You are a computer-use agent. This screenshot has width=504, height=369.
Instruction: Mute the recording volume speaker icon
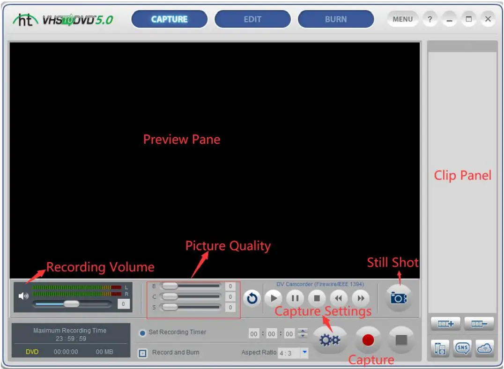pos(23,295)
